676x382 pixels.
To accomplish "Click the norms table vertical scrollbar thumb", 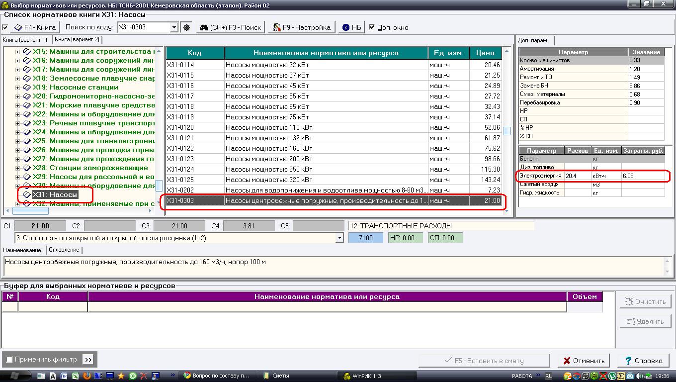I will click(x=507, y=131).
